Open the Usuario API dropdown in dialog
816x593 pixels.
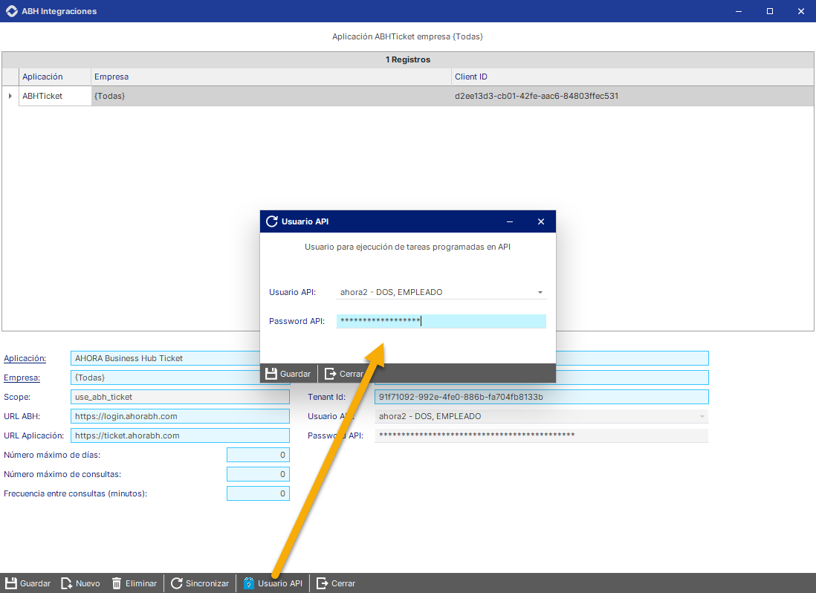540,292
